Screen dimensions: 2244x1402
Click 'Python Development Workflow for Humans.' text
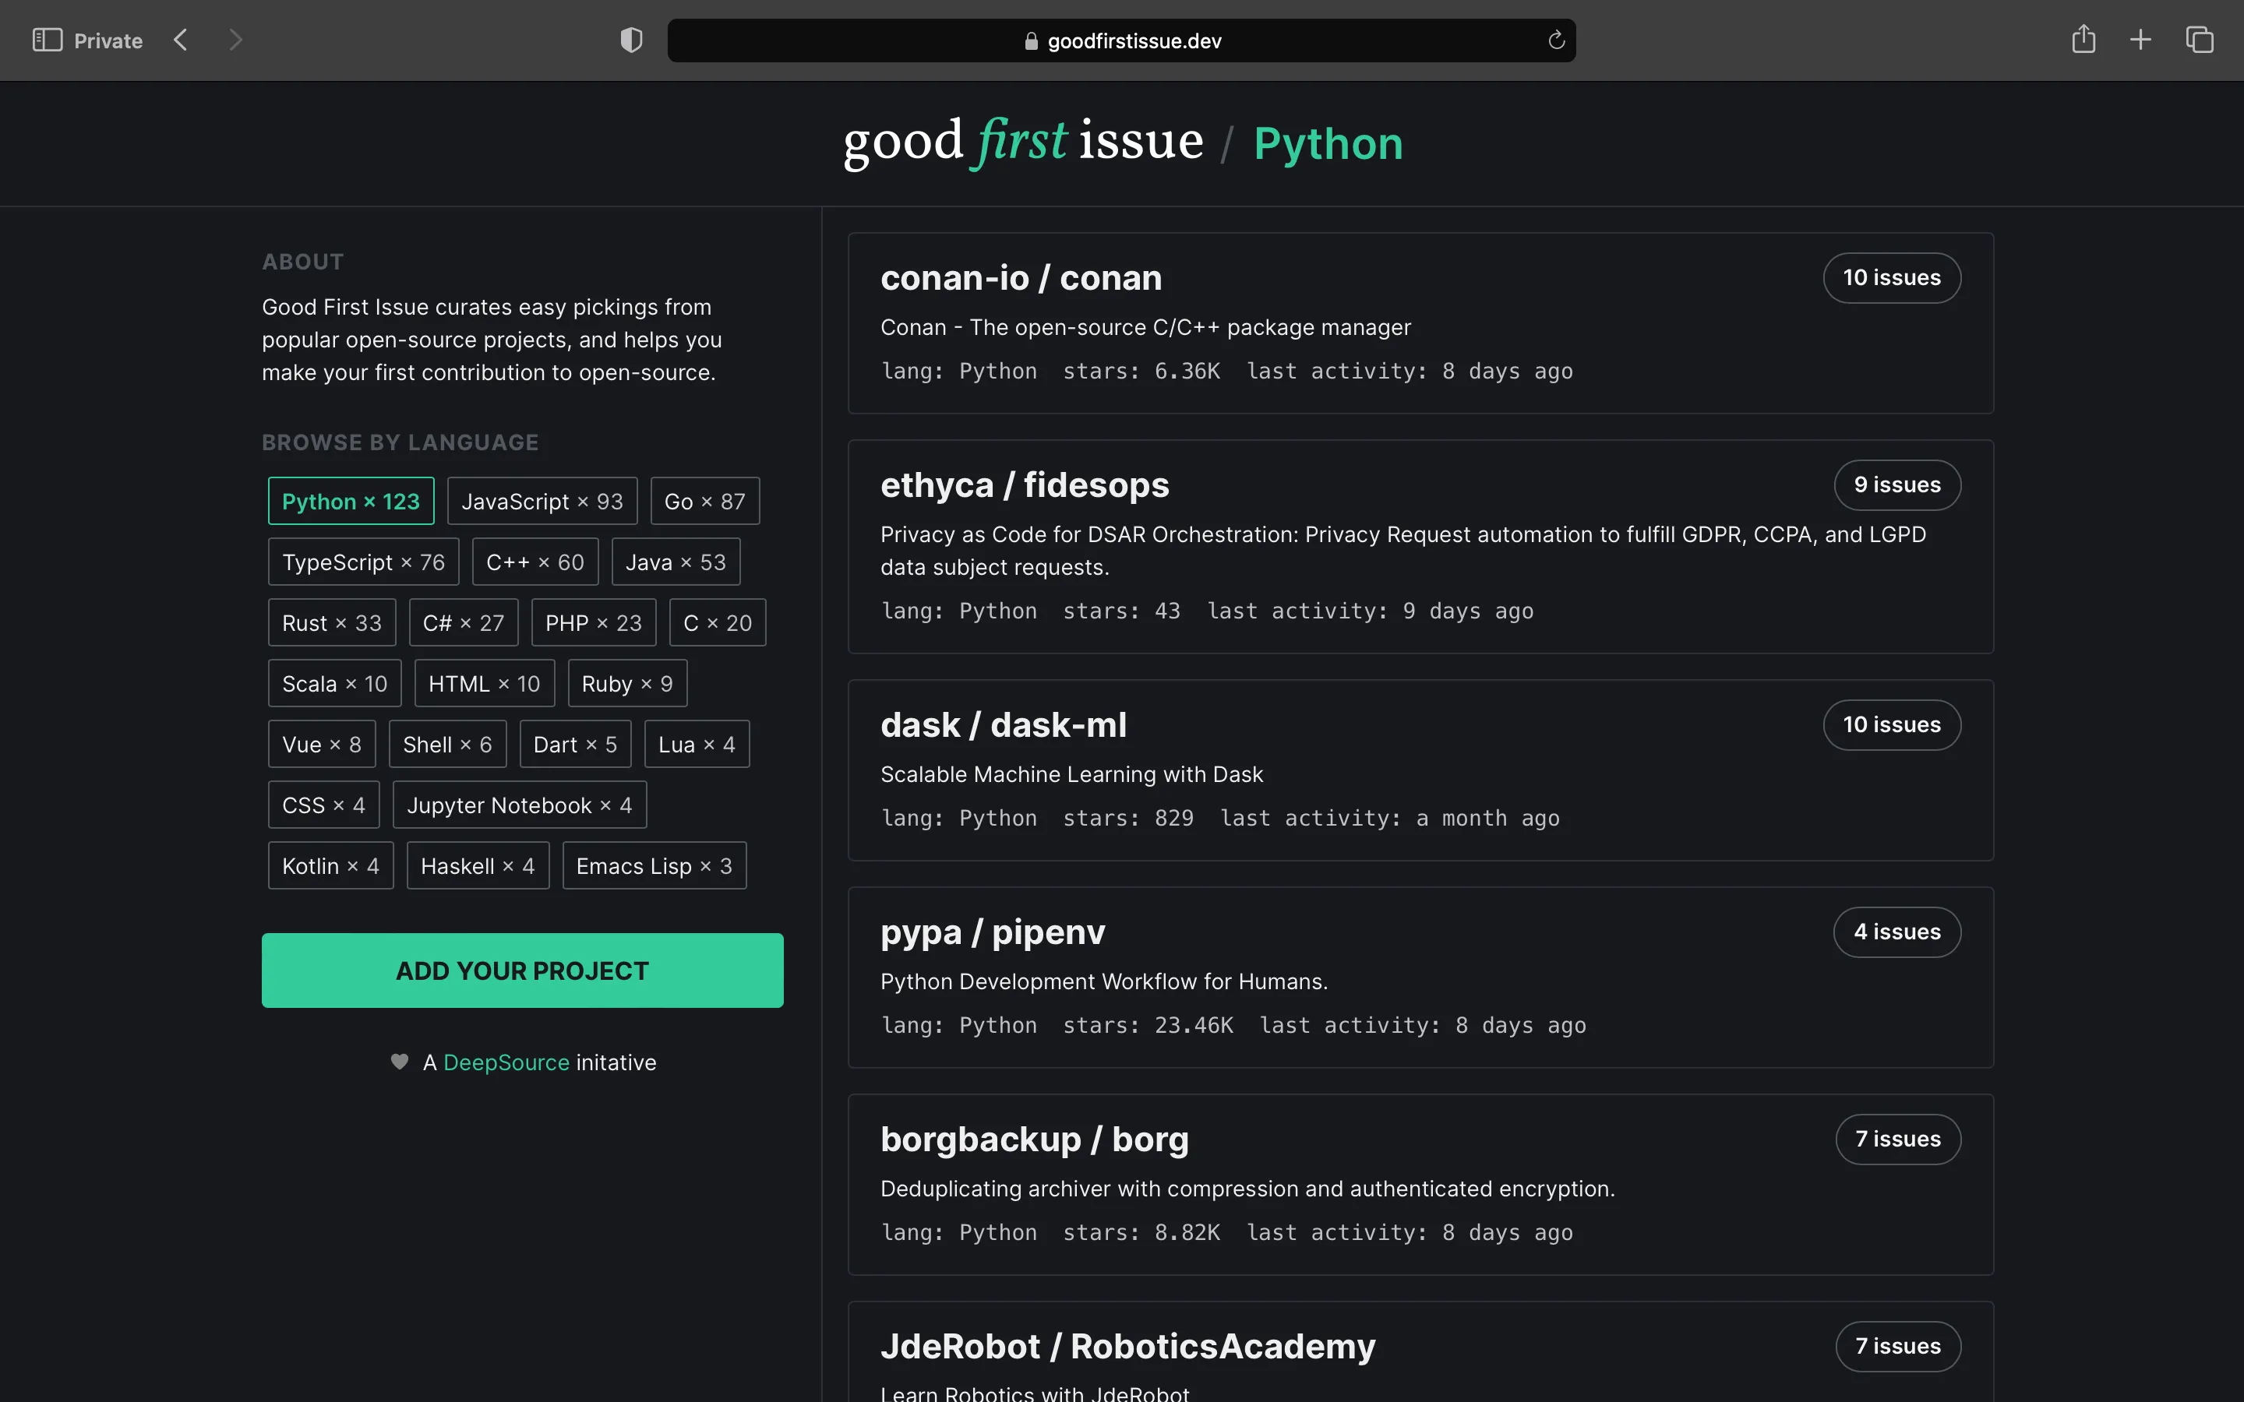coord(1103,981)
